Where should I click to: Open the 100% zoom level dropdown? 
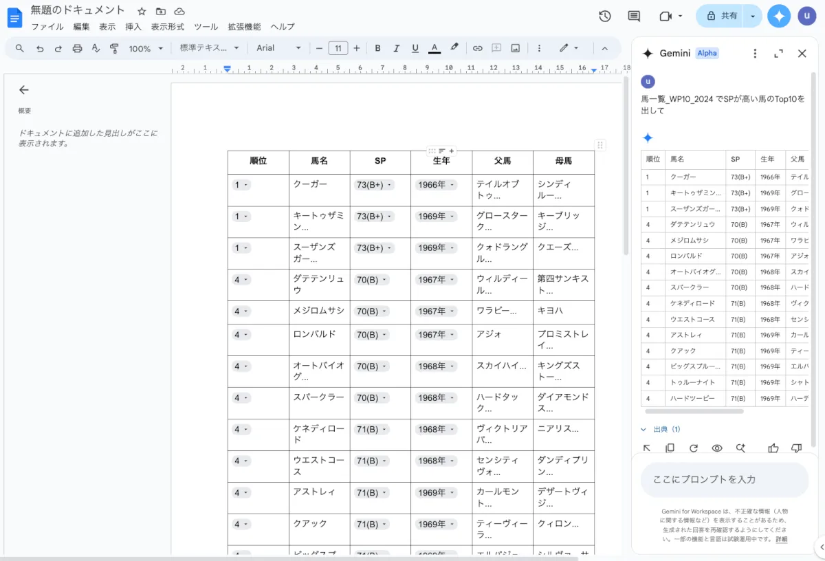[146, 48]
